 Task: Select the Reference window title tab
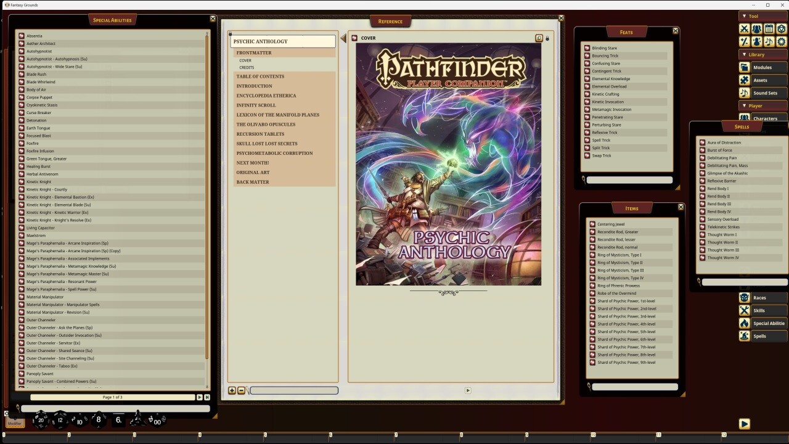tap(391, 20)
